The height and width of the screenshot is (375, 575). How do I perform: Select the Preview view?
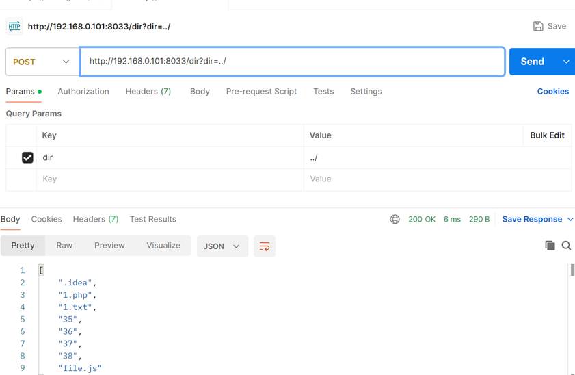tap(109, 246)
